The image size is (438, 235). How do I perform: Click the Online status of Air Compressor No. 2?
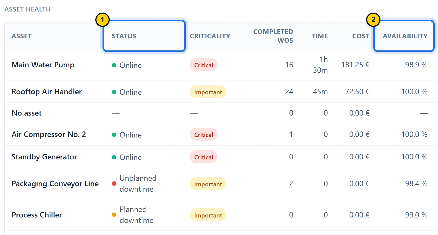pos(130,135)
